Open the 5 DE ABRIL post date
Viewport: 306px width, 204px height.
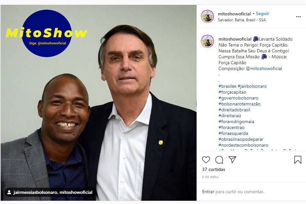[x=210, y=177]
